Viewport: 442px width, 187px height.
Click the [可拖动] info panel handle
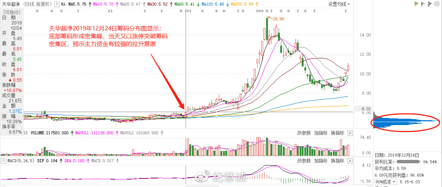[11, 12]
